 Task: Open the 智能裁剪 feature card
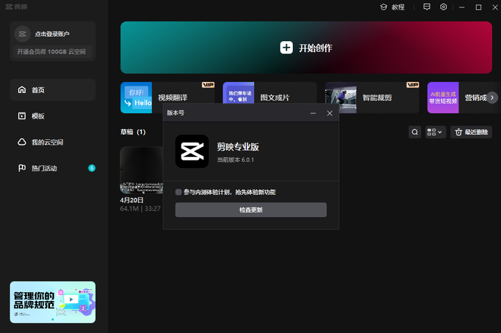372,97
